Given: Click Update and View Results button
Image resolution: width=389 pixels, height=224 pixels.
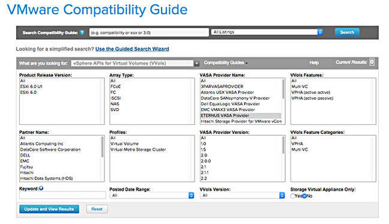Looking at the screenshot, I should point(49,209).
